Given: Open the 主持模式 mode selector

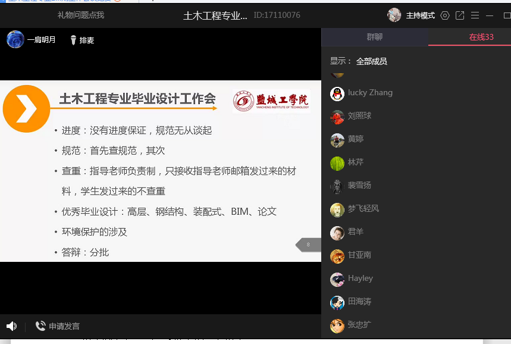Looking at the screenshot, I should click(420, 15).
